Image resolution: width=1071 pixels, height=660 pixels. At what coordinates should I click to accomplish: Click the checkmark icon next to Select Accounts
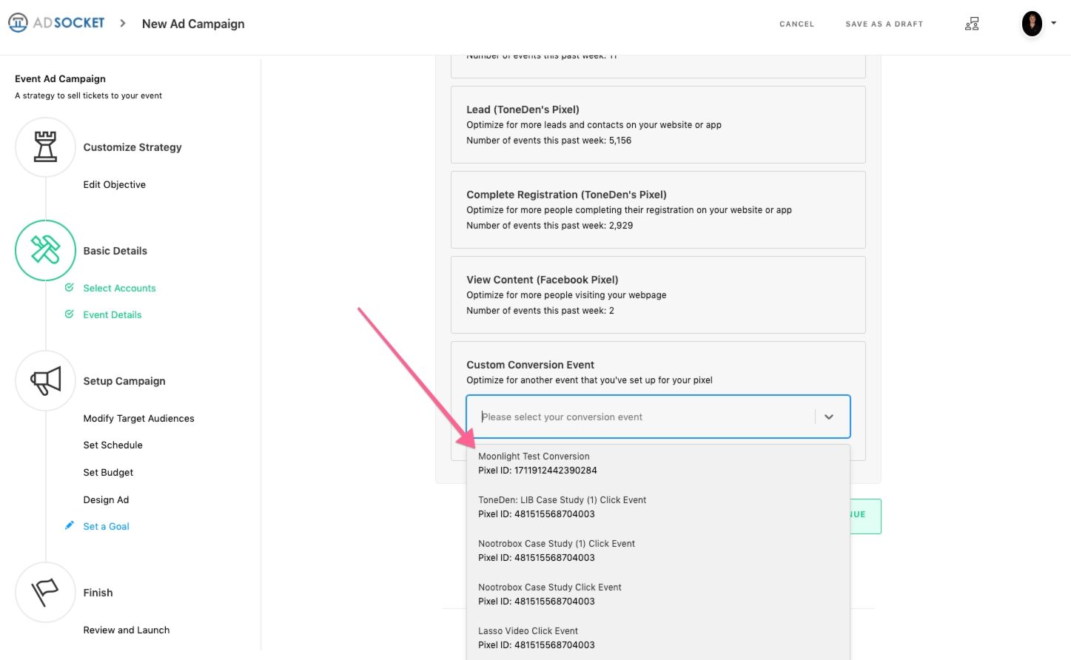[69, 288]
